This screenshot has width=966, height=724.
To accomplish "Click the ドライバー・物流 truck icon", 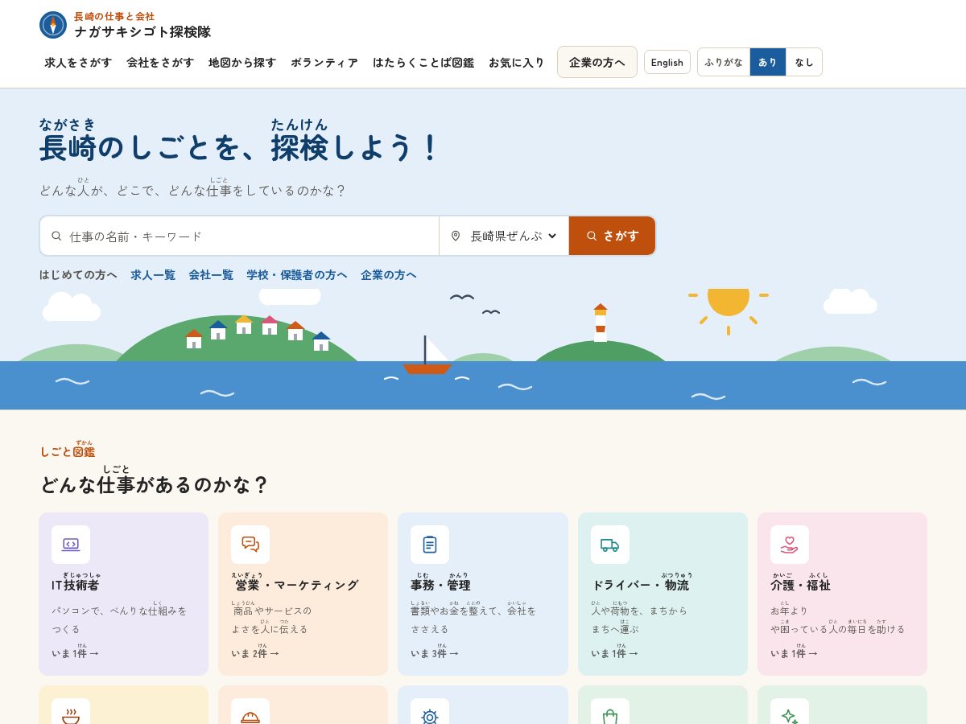I will pos(610,545).
